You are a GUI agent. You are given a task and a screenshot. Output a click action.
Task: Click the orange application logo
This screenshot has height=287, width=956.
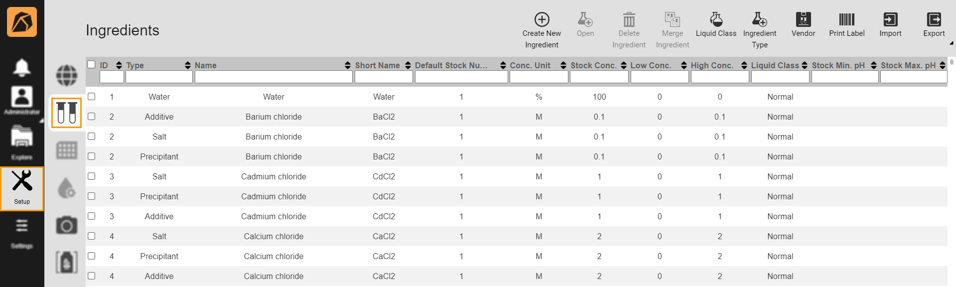pyautogui.click(x=22, y=22)
